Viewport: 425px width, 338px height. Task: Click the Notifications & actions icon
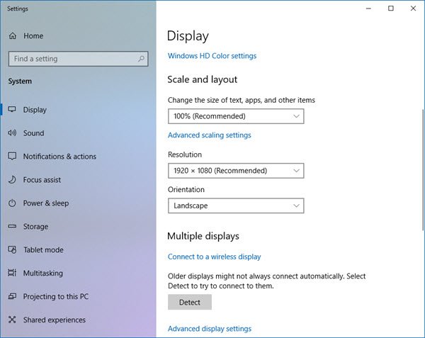(12, 157)
